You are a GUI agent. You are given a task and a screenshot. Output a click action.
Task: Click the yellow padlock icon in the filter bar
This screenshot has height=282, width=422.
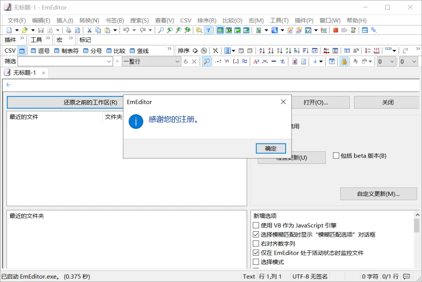[x=344, y=62]
